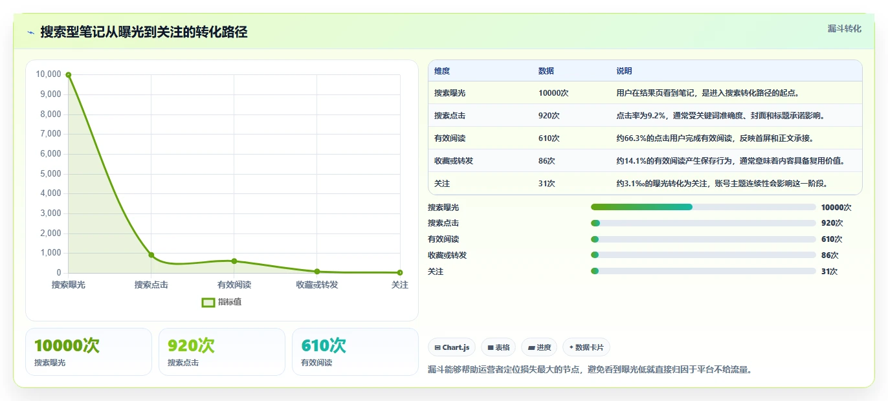Click 关注 in the table's first column

[442, 184]
